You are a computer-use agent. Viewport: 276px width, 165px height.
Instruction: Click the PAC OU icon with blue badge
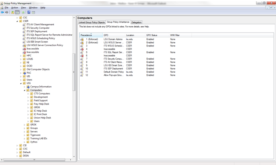(24, 73)
